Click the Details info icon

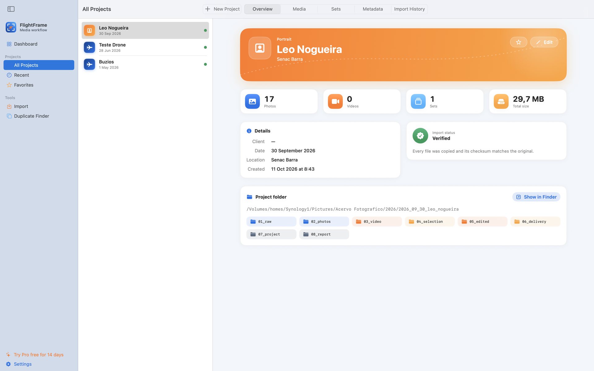[249, 131]
